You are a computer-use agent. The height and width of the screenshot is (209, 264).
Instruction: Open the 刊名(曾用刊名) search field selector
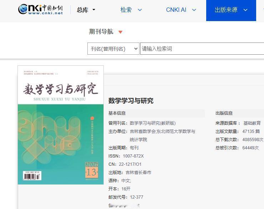(113, 49)
